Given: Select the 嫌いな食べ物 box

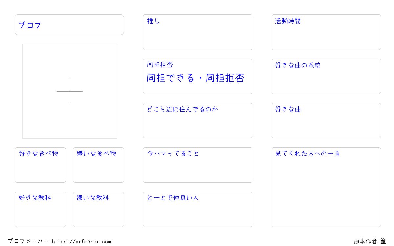Looking at the screenshot, I should pos(98,165).
